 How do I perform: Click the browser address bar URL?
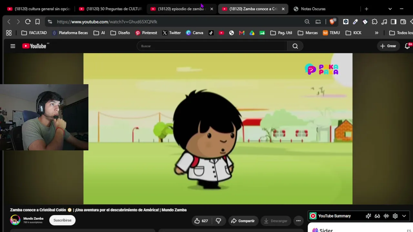[x=107, y=22]
